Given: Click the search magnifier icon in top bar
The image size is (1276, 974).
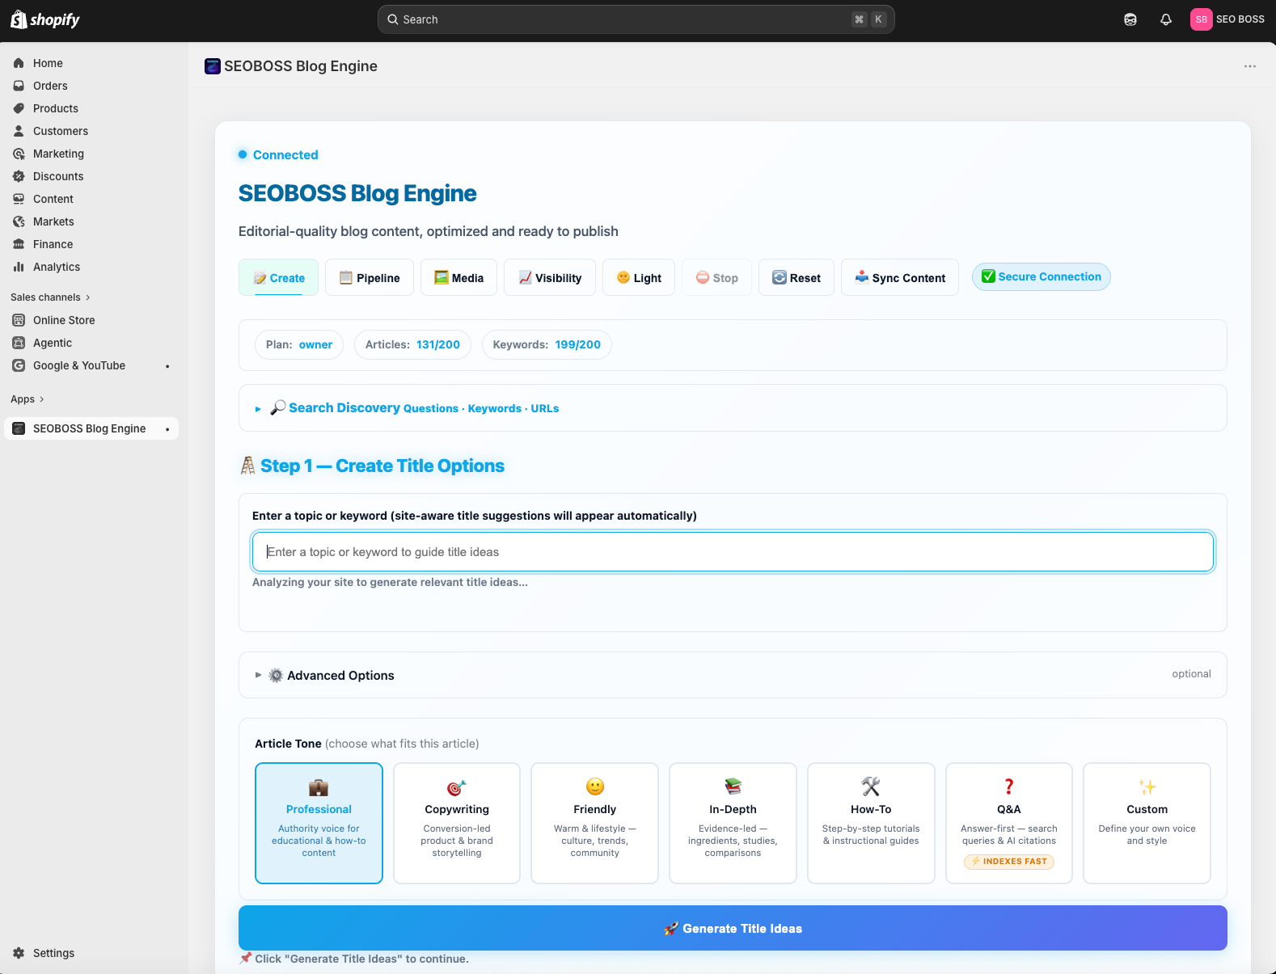Looking at the screenshot, I should 392,19.
